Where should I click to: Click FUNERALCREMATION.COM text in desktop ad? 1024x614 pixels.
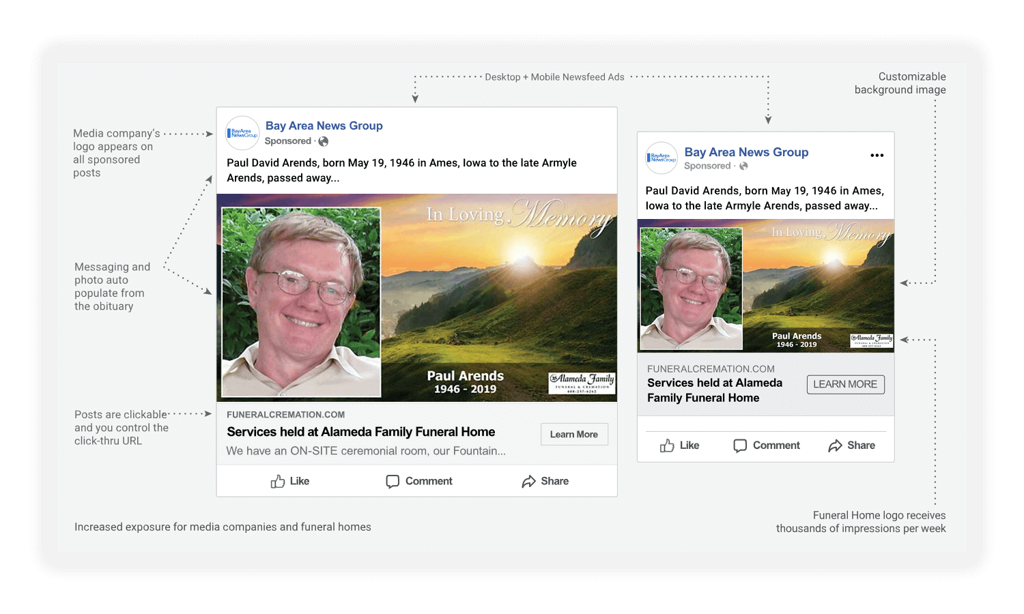point(285,415)
